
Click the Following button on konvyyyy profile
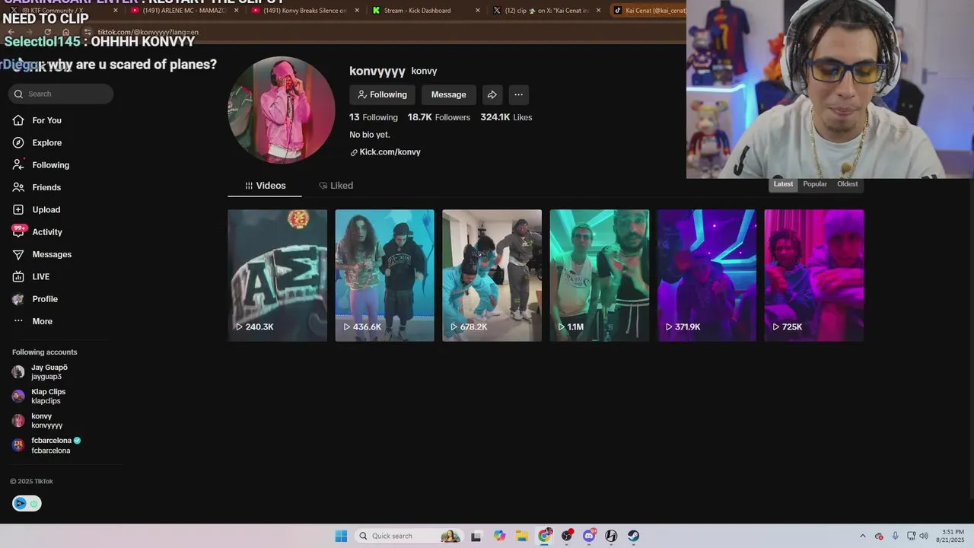(x=382, y=94)
